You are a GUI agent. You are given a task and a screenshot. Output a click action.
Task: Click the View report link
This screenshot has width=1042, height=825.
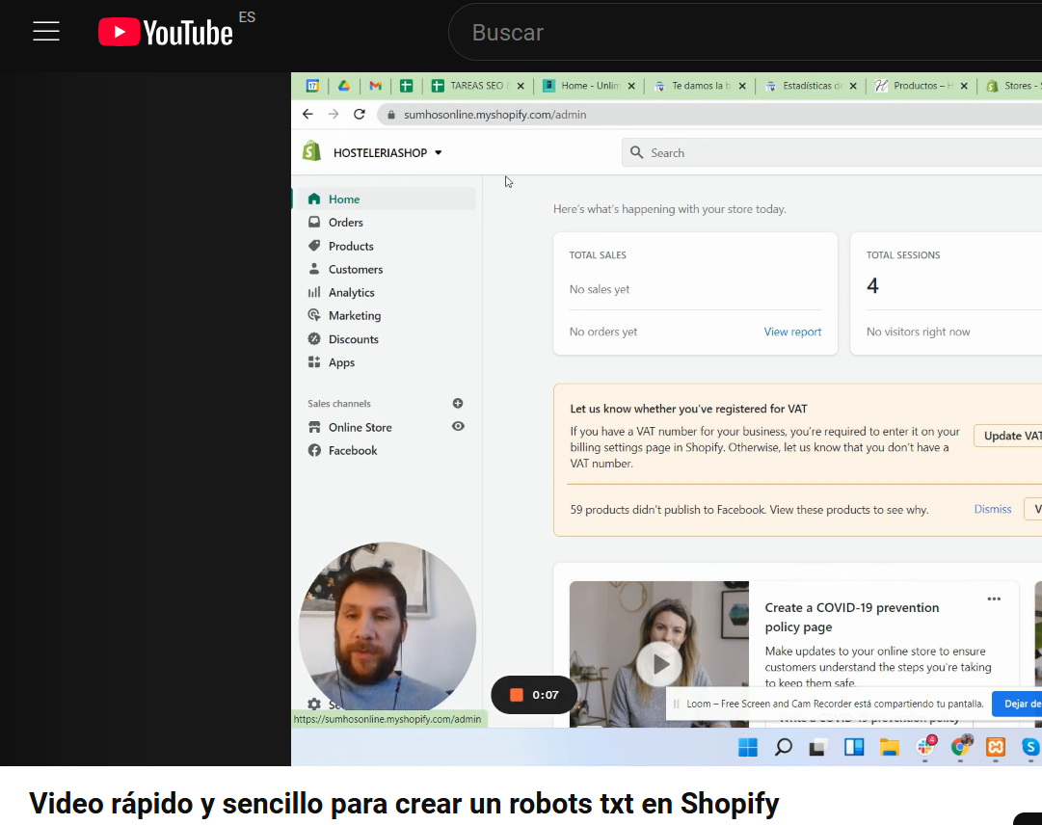[x=792, y=332]
